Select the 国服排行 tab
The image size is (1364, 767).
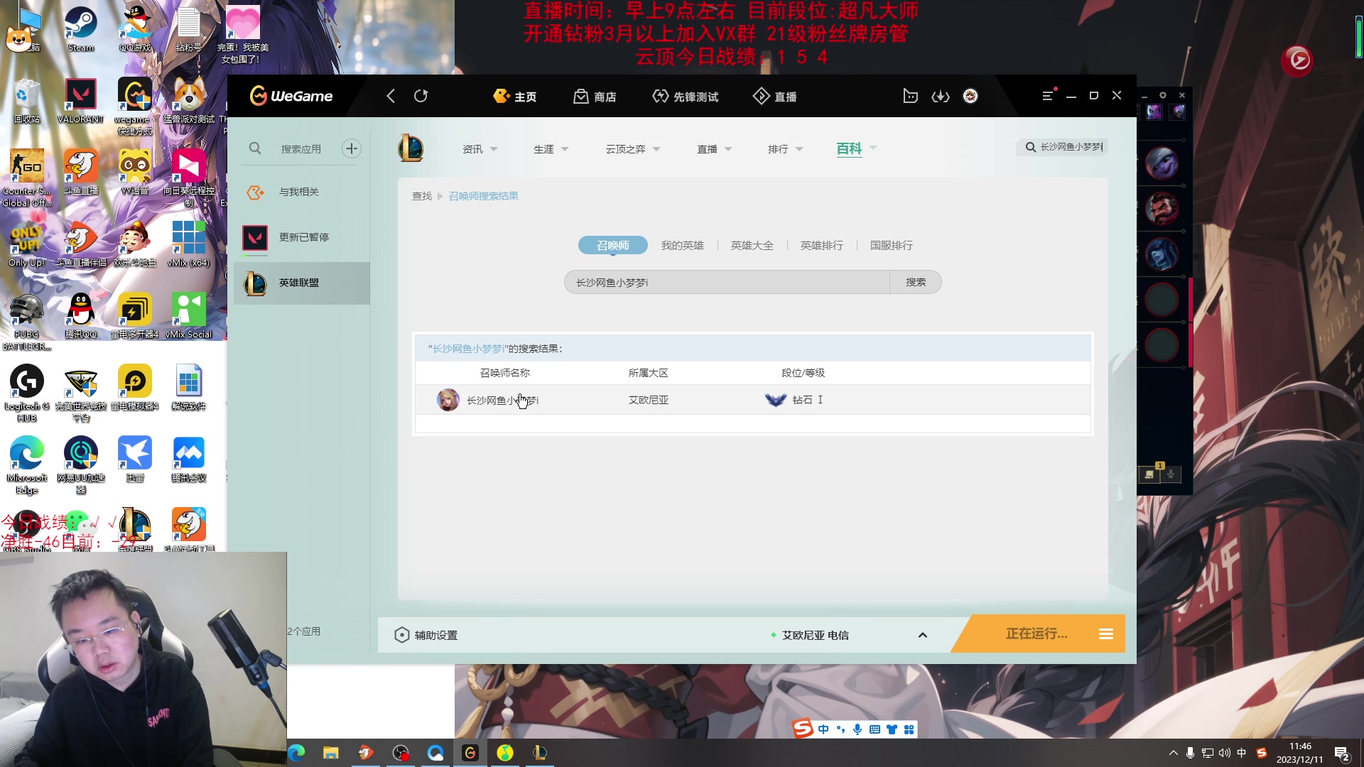[x=891, y=245]
